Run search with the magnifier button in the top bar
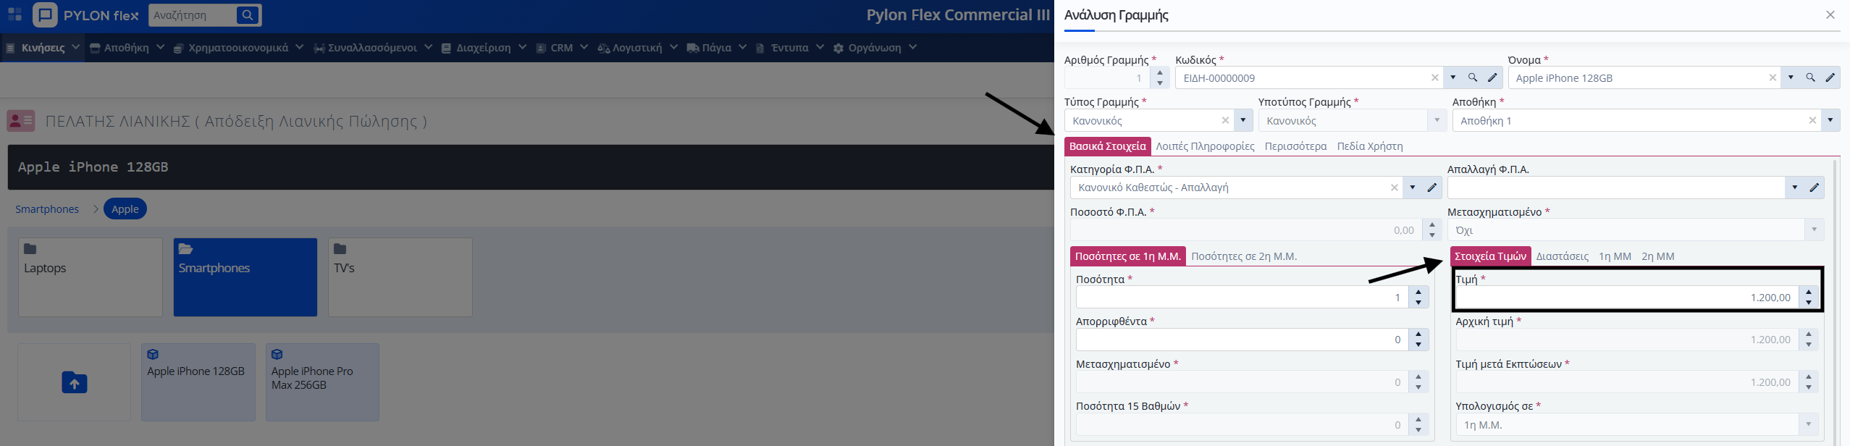 (248, 15)
